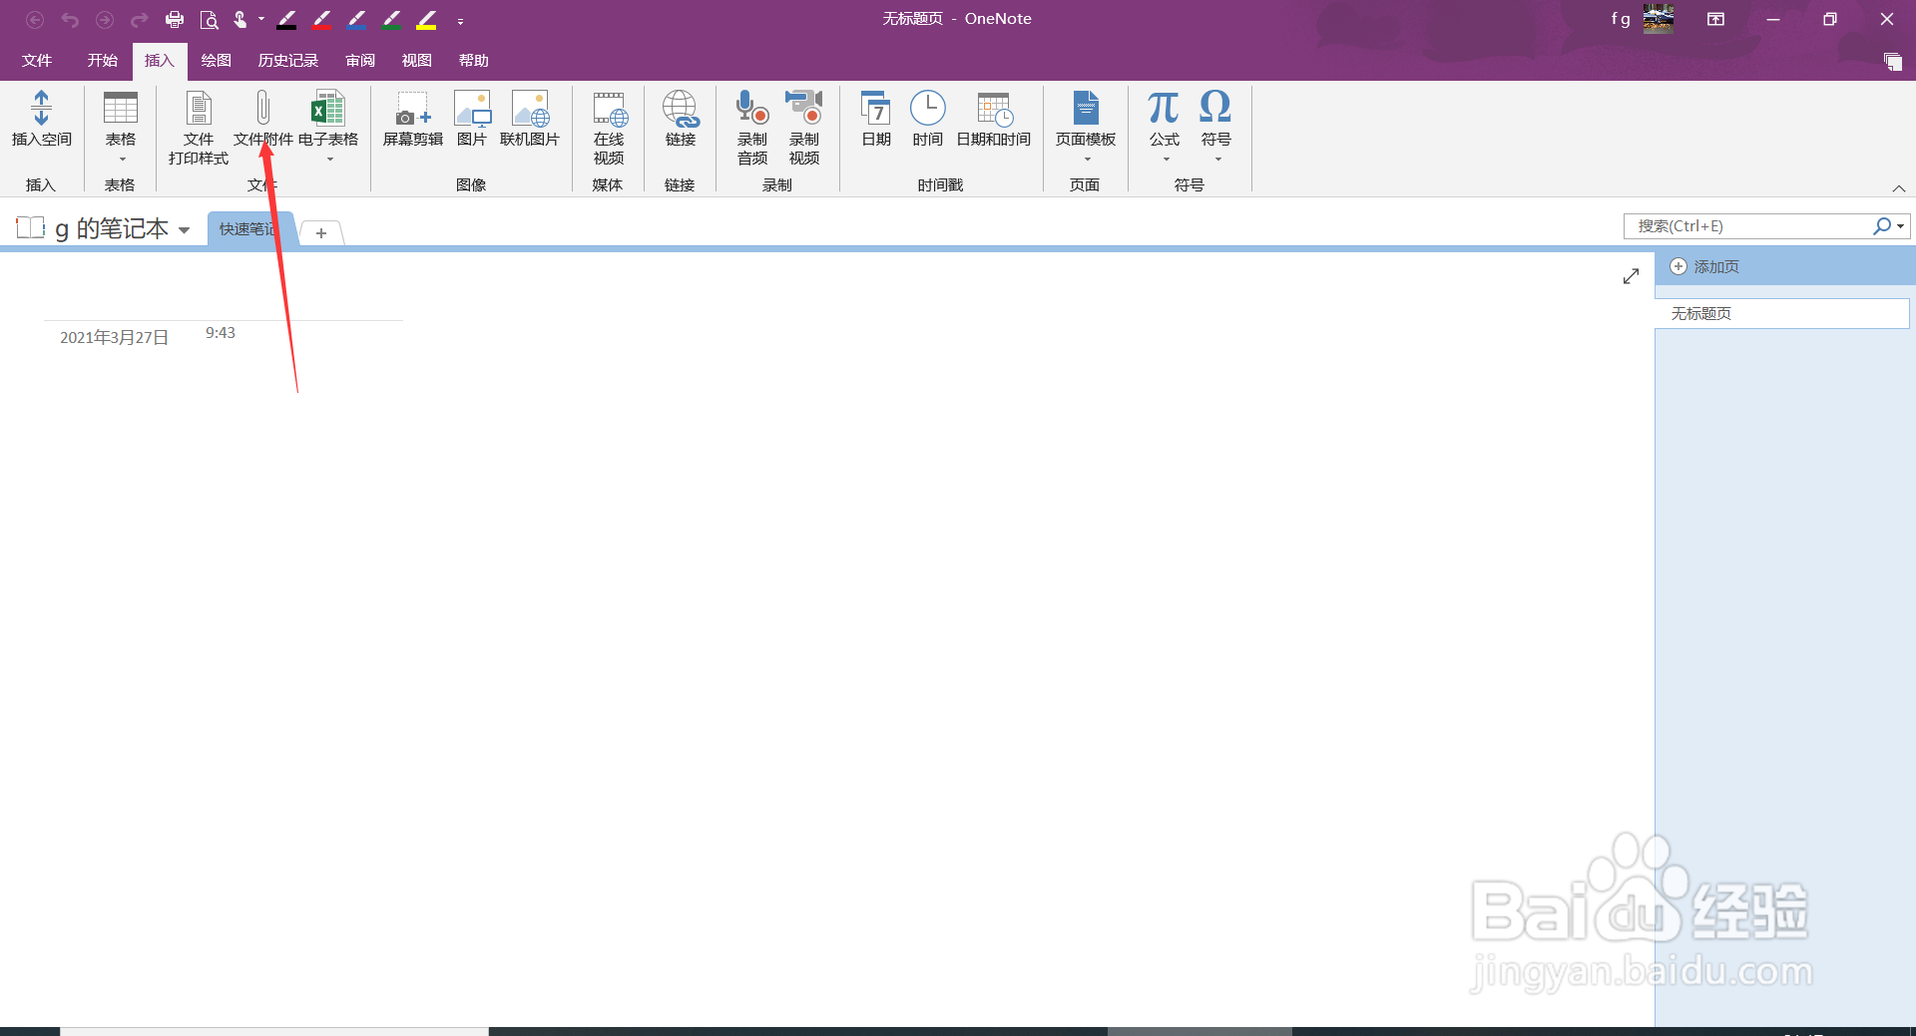Open the Table insert icon
Image resolution: width=1916 pixels, height=1036 pixels.
[x=121, y=108]
